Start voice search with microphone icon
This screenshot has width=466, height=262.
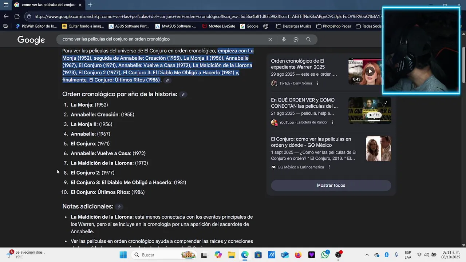284,39
